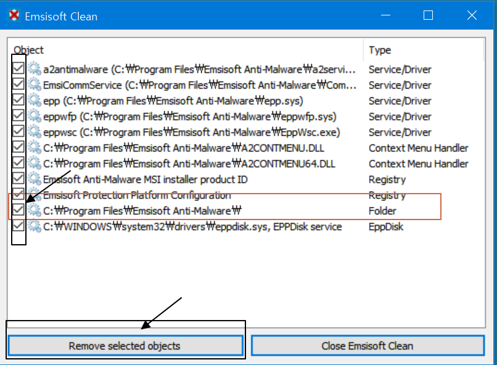
Task: Click the Emsisoft Clean app icon in title bar
Action: click(x=14, y=15)
